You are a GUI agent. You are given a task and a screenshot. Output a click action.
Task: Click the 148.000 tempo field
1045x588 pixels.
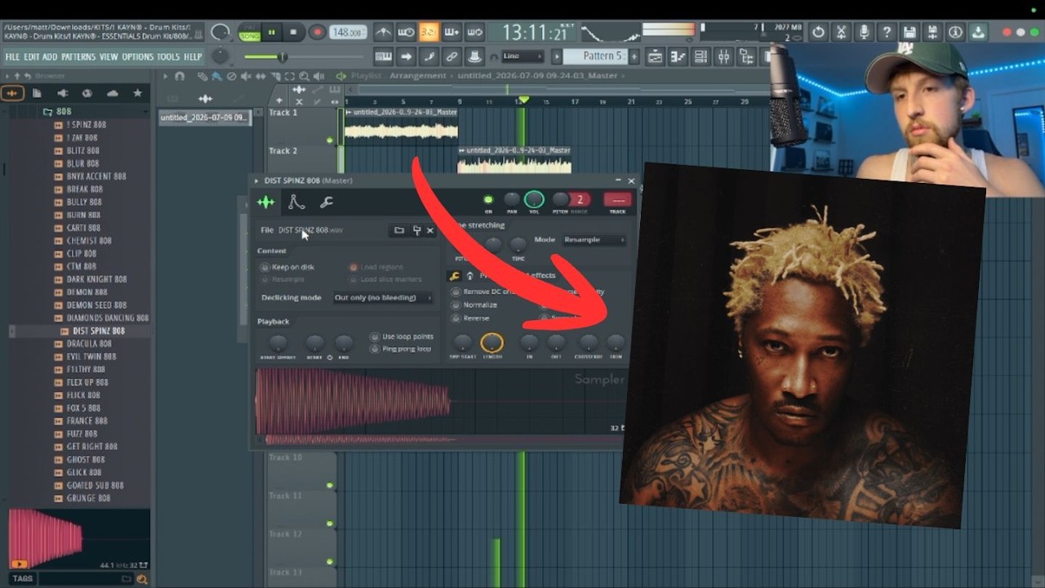click(x=348, y=33)
